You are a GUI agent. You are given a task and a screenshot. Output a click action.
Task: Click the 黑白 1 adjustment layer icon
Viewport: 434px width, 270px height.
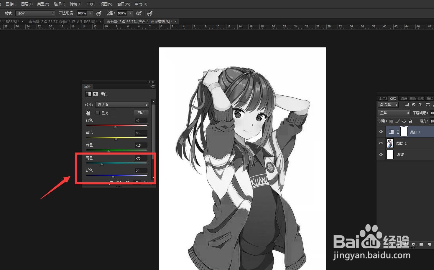[391, 132]
